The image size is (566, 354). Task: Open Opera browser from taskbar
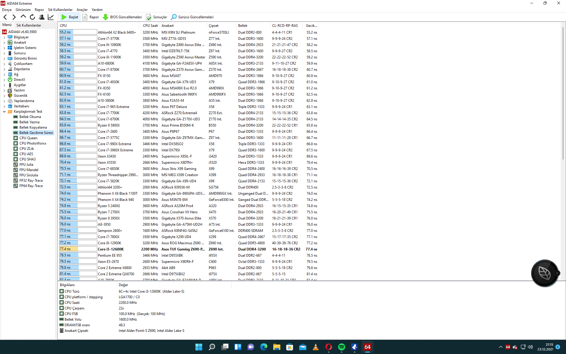tap(328, 347)
